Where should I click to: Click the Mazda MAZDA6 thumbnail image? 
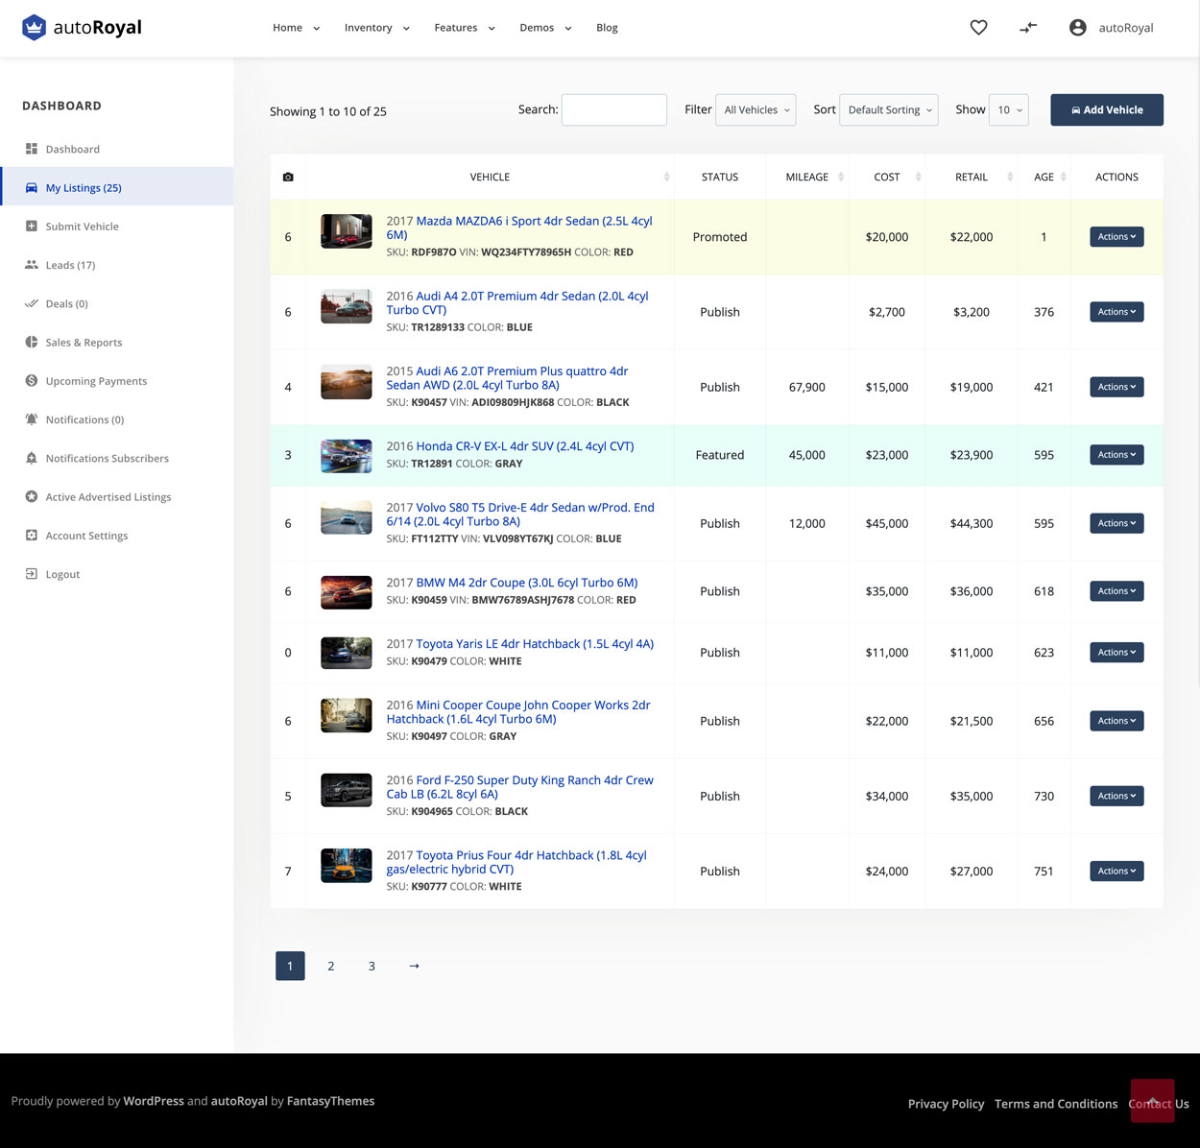pyautogui.click(x=346, y=231)
